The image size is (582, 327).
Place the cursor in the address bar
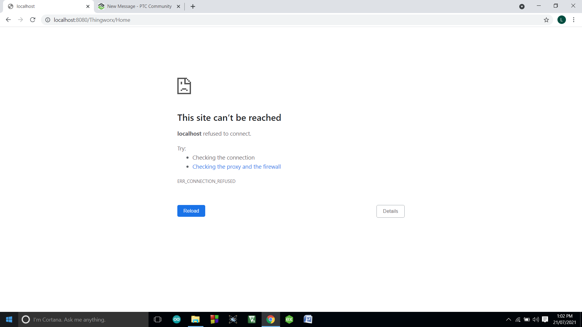(212, 20)
